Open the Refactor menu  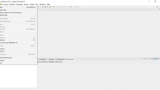pos(12,4)
